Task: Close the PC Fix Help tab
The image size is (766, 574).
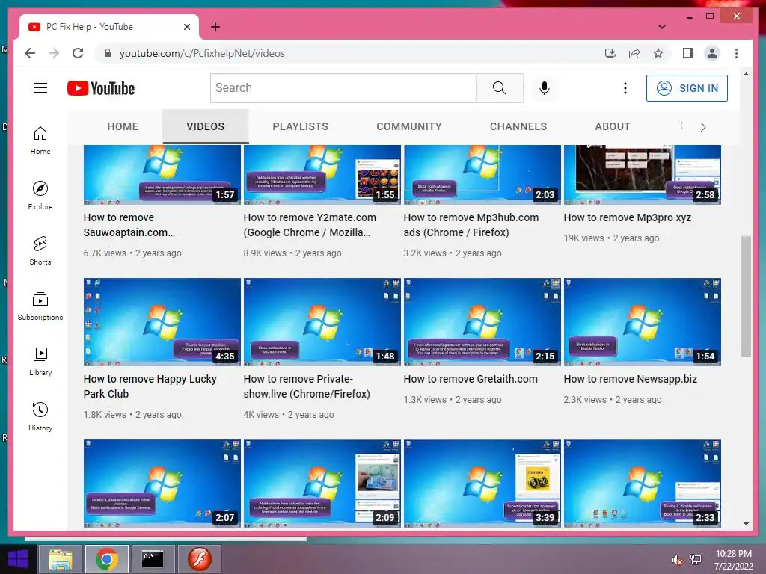Action: point(186,27)
